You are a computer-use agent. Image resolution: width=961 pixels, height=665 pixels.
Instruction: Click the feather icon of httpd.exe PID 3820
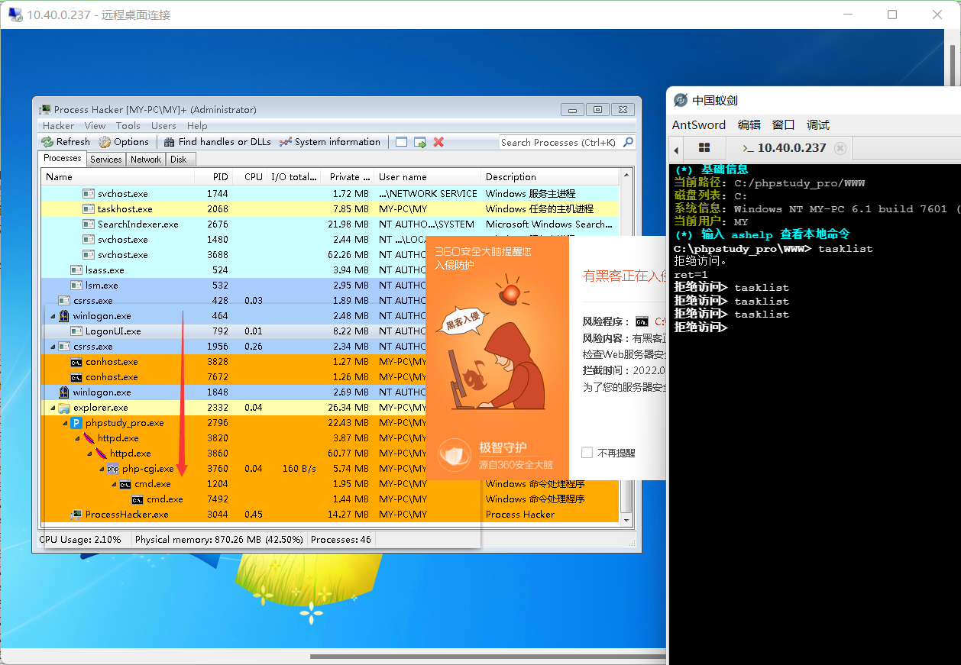click(x=89, y=438)
